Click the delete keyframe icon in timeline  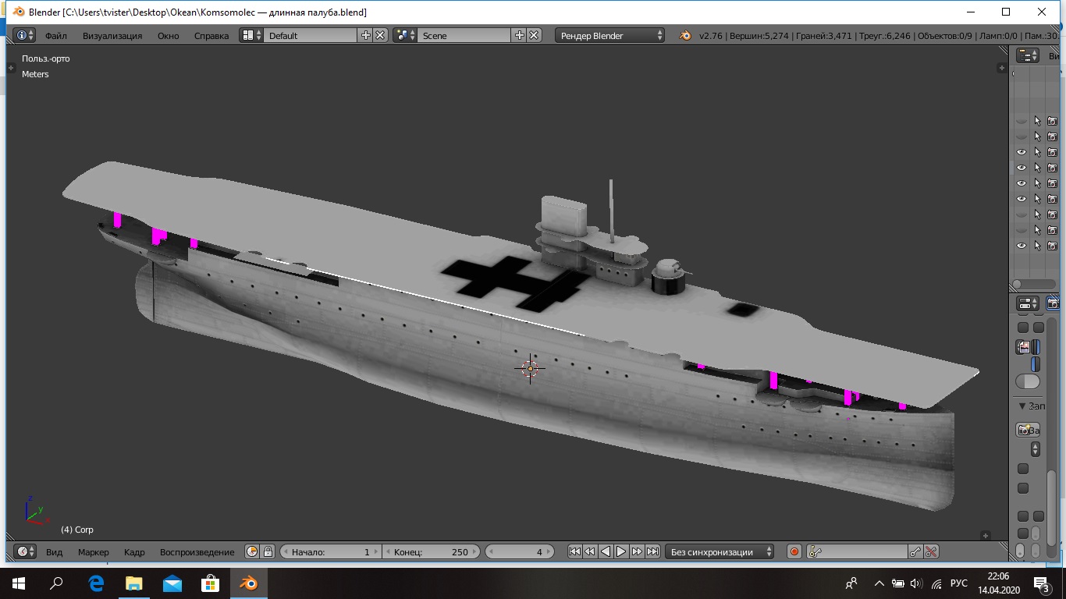point(931,551)
